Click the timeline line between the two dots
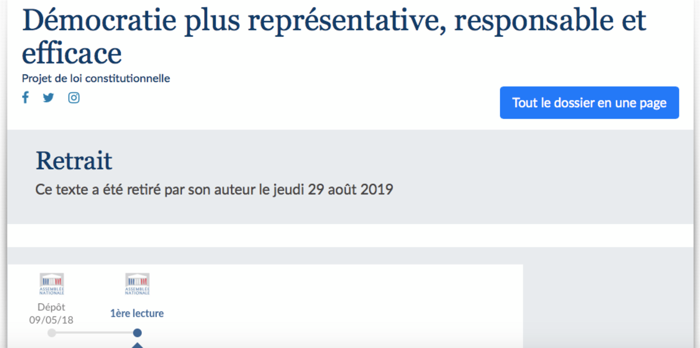 94,333
